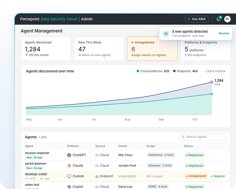Click Registered status badge for invoice-matcher

(194, 155)
